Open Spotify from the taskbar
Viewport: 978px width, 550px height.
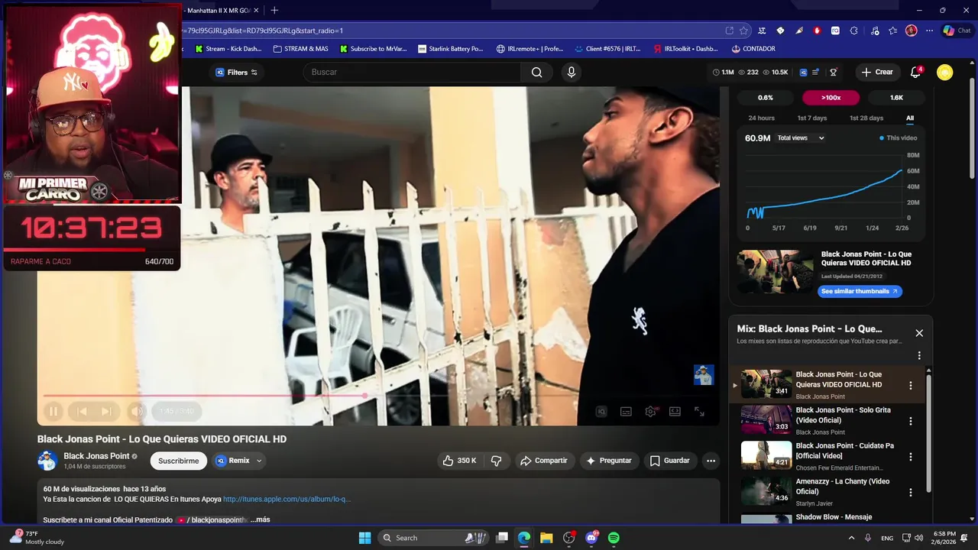click(x=614, y=538)
